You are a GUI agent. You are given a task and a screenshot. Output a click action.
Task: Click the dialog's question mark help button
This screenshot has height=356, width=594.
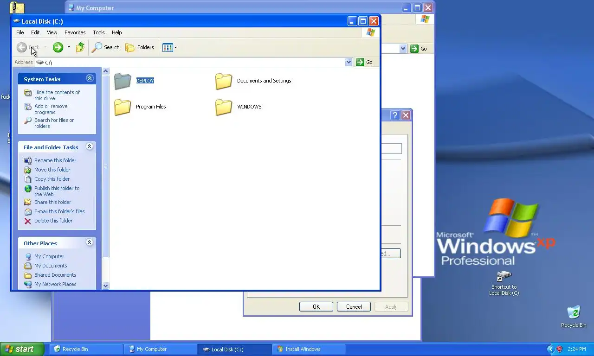tap(395, 115)
